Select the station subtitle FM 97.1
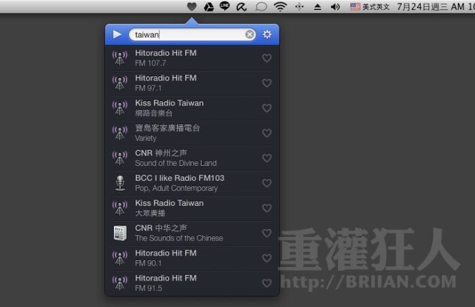 tap(149, 88)
